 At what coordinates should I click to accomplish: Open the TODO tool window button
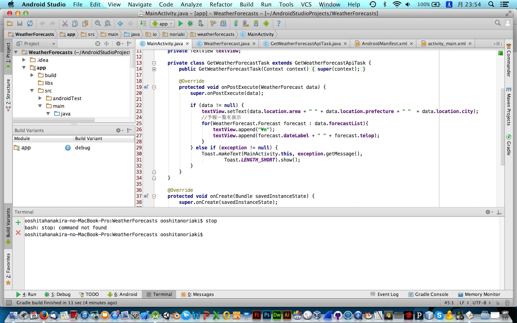pos(88,294)
